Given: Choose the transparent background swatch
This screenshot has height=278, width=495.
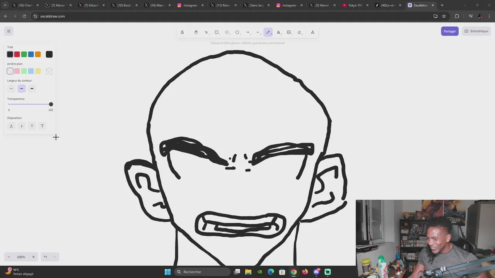Looking at the screenshot, I should coord(10,71).
